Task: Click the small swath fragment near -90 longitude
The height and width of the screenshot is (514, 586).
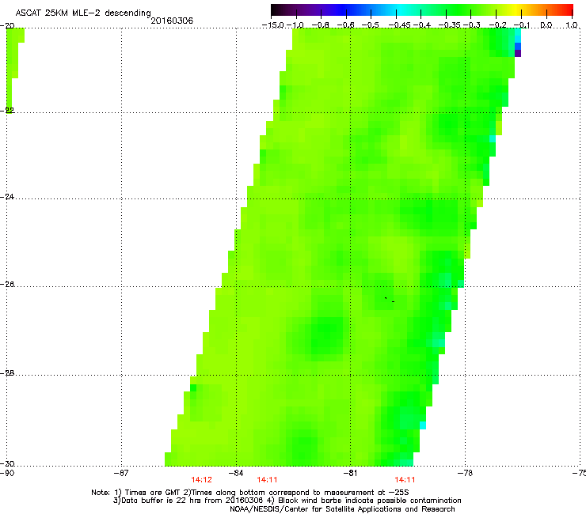Action: pyautogui.click(x=13, y=69)
